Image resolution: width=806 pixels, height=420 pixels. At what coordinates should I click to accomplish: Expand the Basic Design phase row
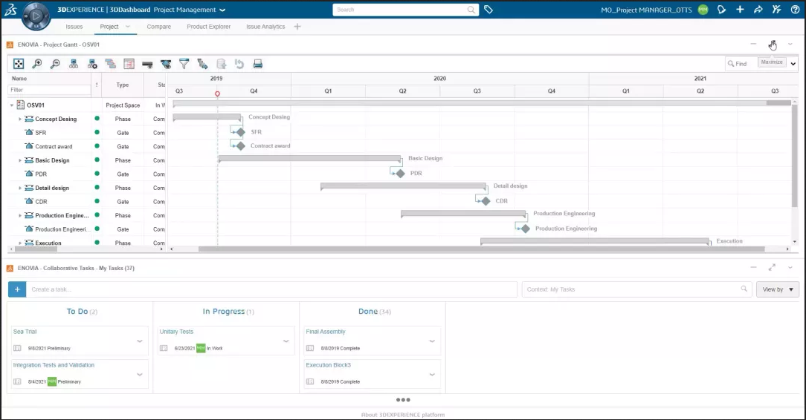pos(20,160)
